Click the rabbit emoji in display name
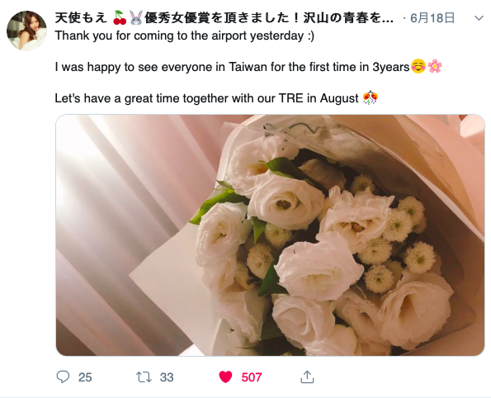Viewport: 491px width, 398px height. [x=136, y=18]
